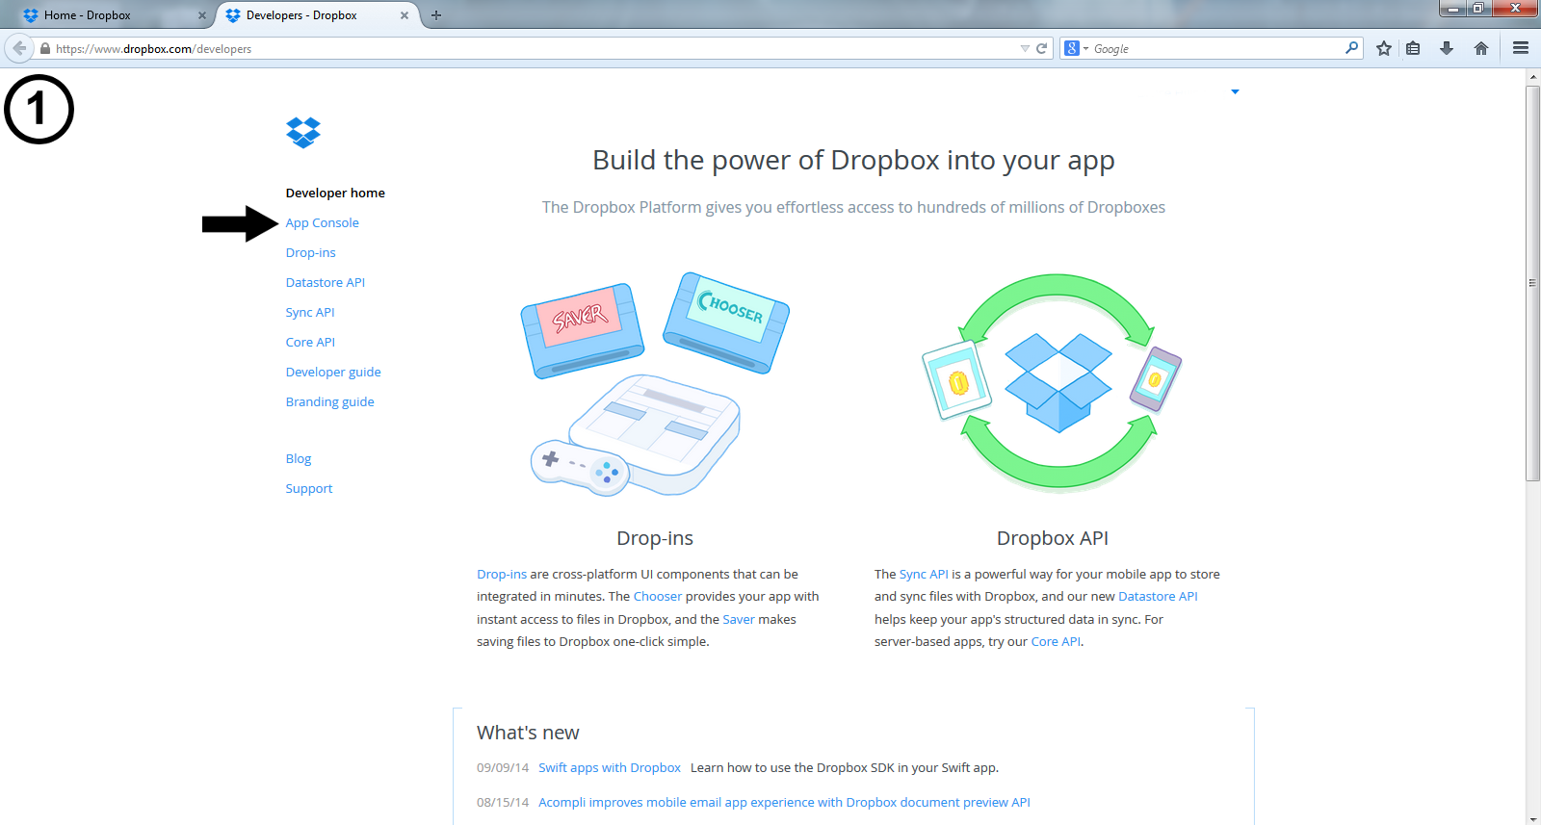This screenshot has width=1541, height=825.
Task: Click the Drop-ins Saver and Chooser illustration
Action: [655, 383]
